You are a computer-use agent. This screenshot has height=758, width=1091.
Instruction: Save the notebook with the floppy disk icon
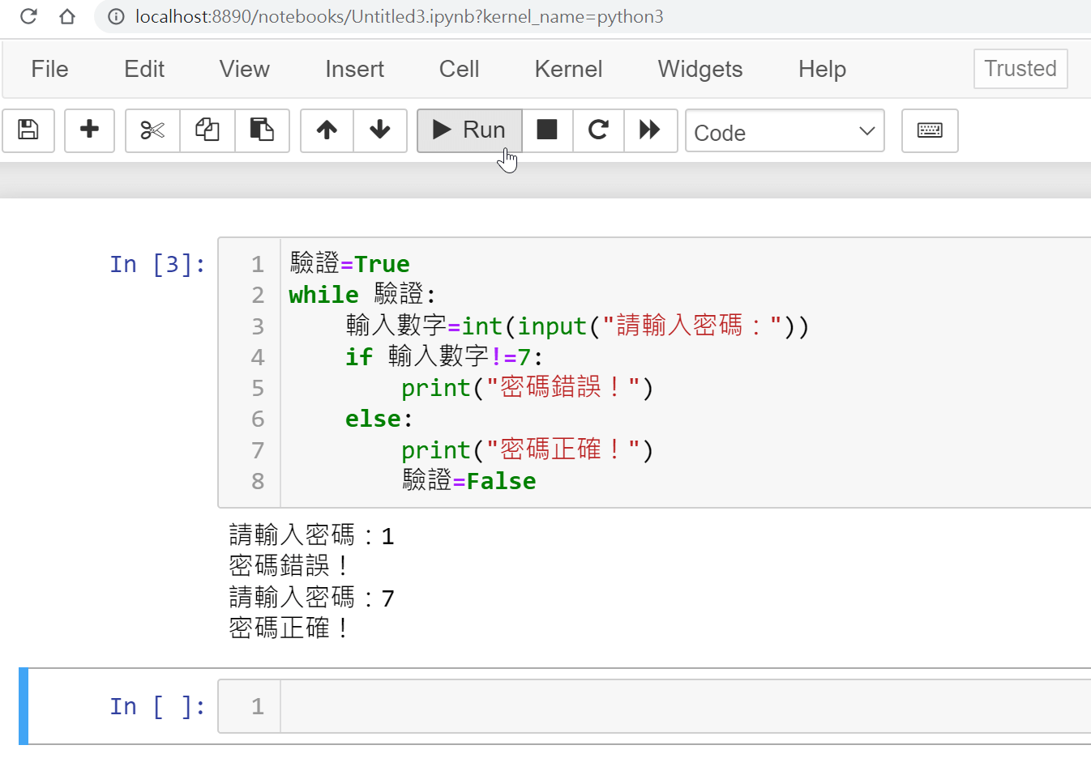[x=28, y=130]
